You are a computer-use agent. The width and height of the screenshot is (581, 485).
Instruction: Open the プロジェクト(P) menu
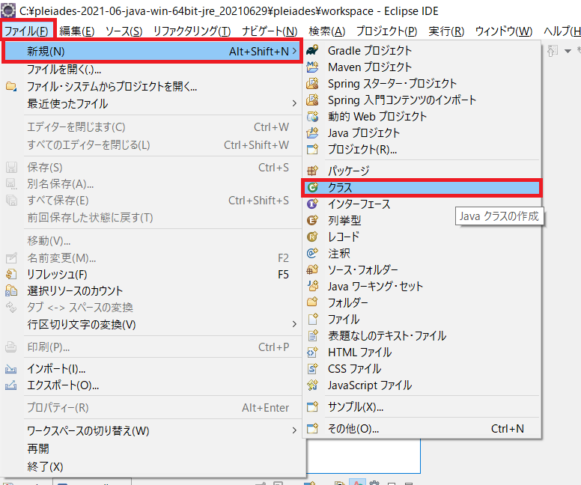click(x=386, y=31)
